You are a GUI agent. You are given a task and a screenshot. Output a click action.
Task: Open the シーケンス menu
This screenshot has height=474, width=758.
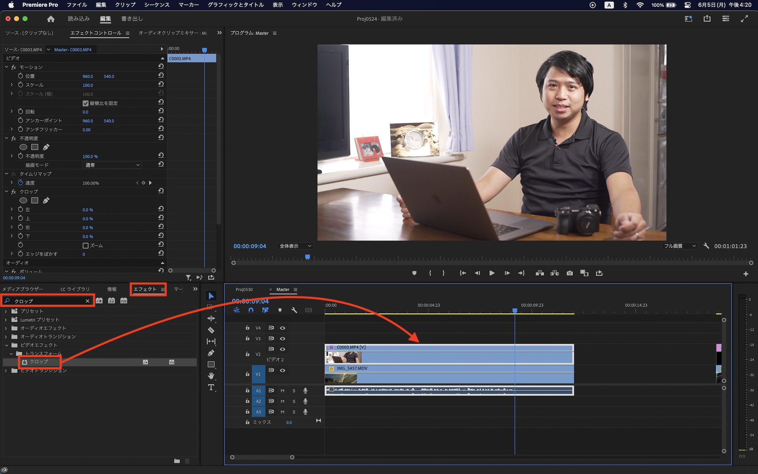tap(157, 5)
